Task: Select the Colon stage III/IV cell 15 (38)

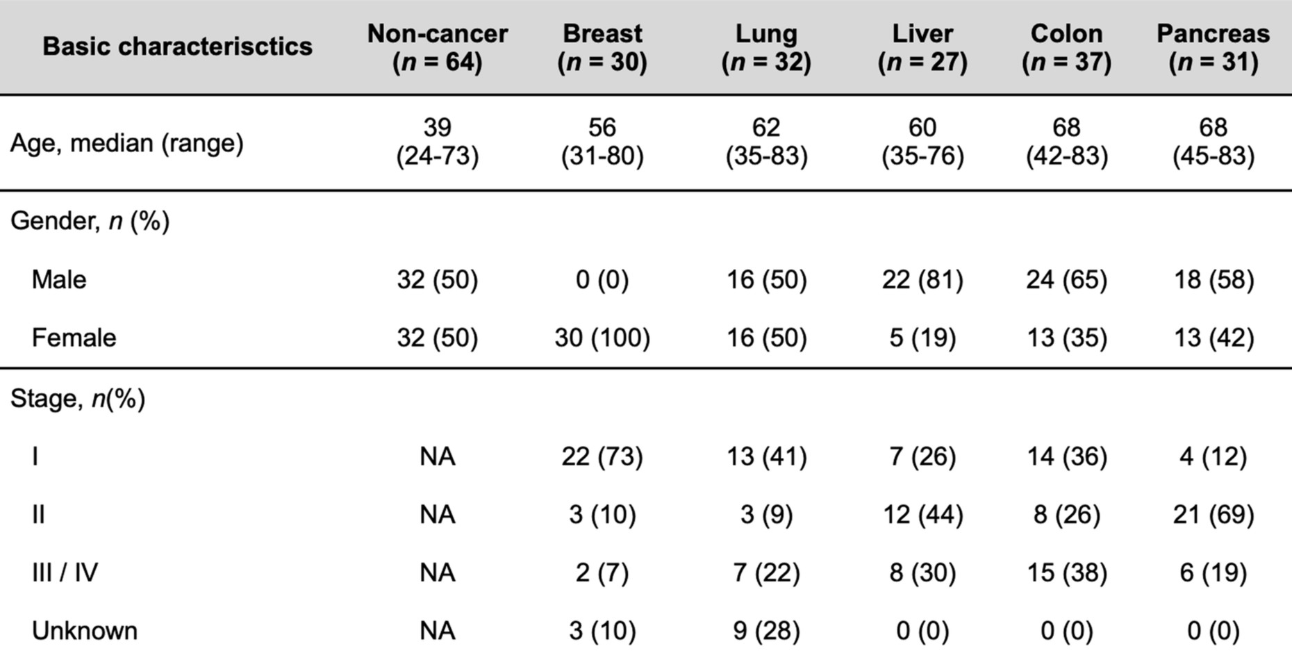Action: click(1066, 572)
